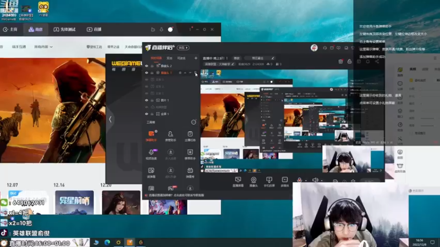Move 摄像头 1 layer down
440x247 pixels.
190,73
